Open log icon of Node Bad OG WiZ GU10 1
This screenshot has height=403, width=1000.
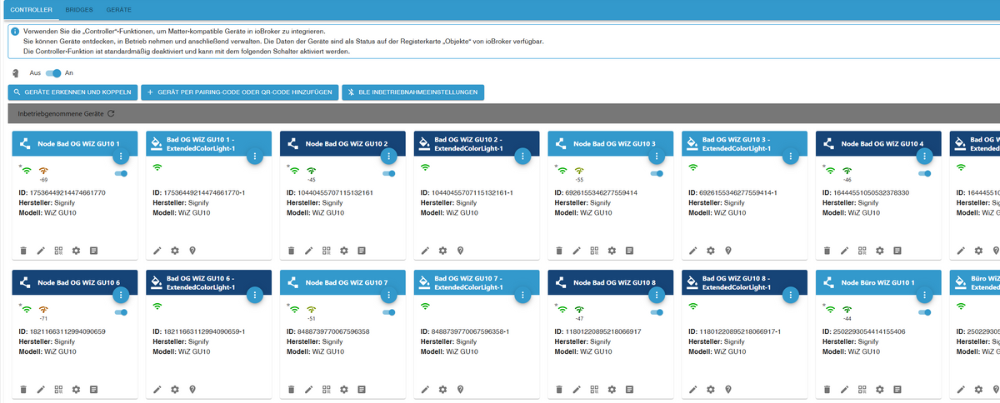pos(93,250)
